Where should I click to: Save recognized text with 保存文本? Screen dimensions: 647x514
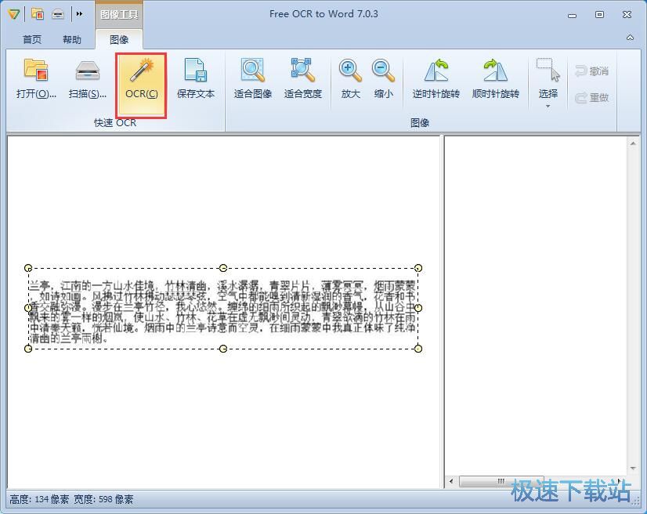[x=196, y=79]
